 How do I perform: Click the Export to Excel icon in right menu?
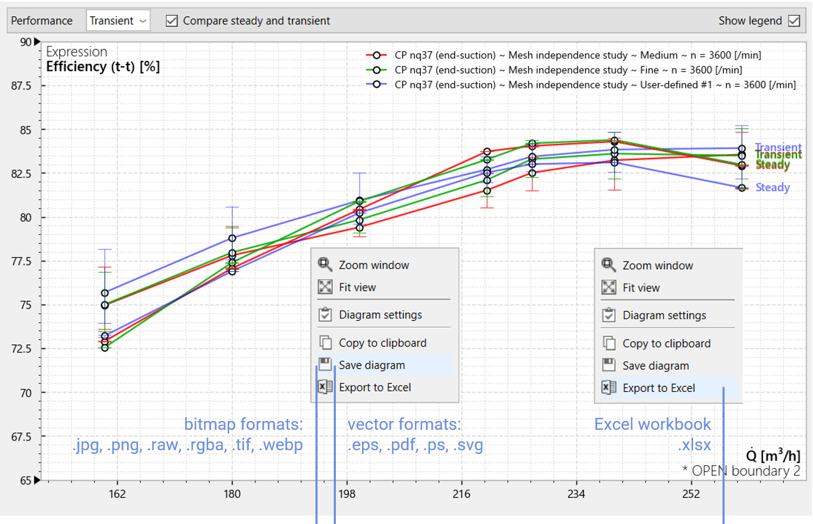tap(608, 388)
